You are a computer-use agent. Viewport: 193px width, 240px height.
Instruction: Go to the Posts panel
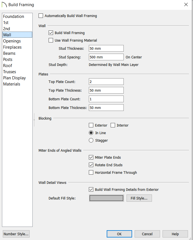[17, 59]
